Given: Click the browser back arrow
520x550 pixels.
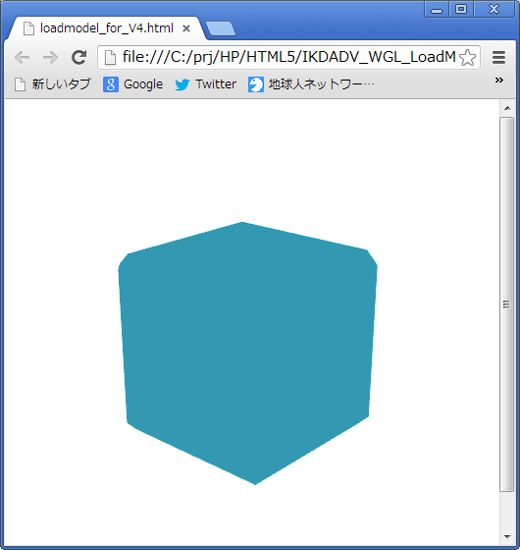Looking at the screenshot, I should click(22, 58).
